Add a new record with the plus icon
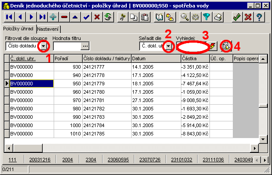Screen dimensions: 272x175 click(53, 17)
